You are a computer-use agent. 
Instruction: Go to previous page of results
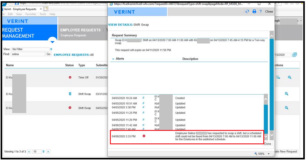pyautogui.click(x=29, y=152)
